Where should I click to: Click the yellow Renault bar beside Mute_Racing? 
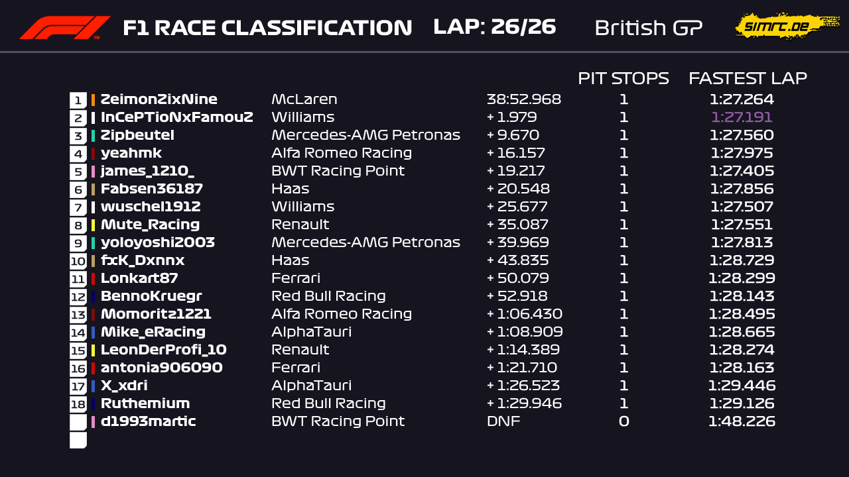tap(93, 225)
